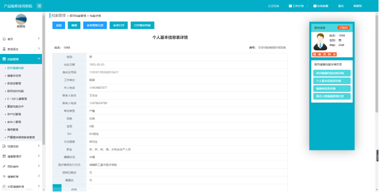379x192 pixels.
Task: Click the resident portrait in info card
Action: click(320, 42)
